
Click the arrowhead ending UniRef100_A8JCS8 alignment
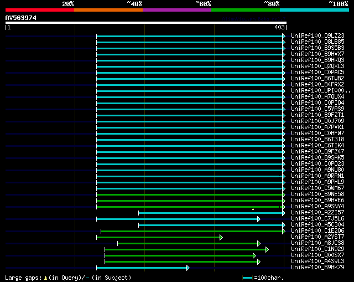coord(259,244)
